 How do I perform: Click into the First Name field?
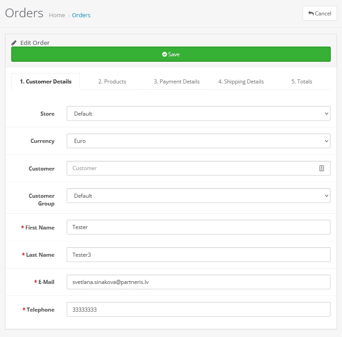[198, 227]
